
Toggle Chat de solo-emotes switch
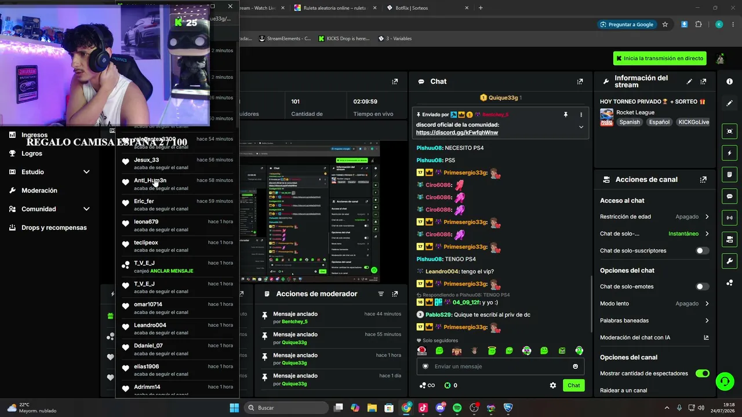click(x=702, y=287)
